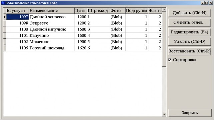Select the Мокачино name cell
The image size is (214, 120).
[52, 42]
